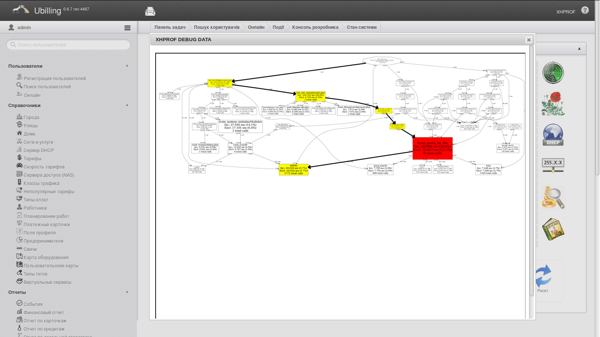Focus the user search field
The width and height of the screenshot is (600, 337).
pos(68,45)
